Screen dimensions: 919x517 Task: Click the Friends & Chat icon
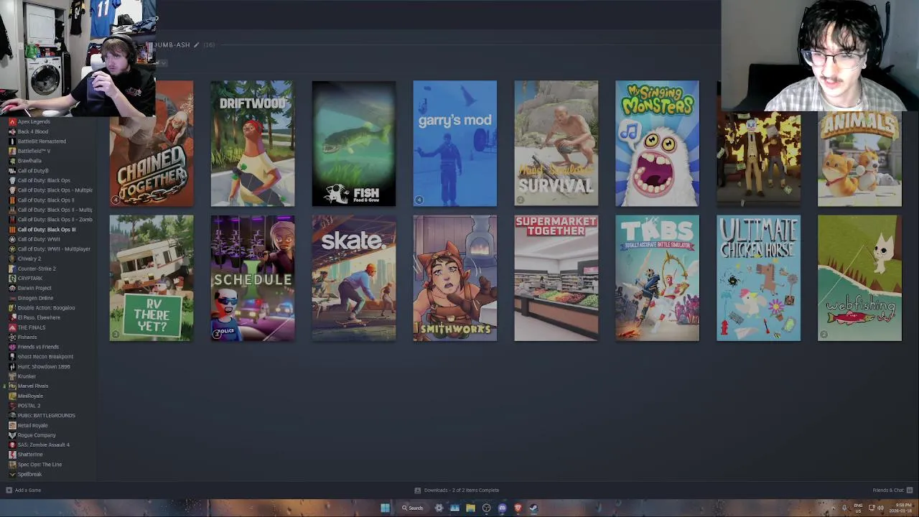pyautogui.click(x=909, y=490)
